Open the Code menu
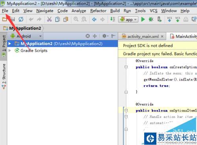197x145 pixels. tap(63, 11)
